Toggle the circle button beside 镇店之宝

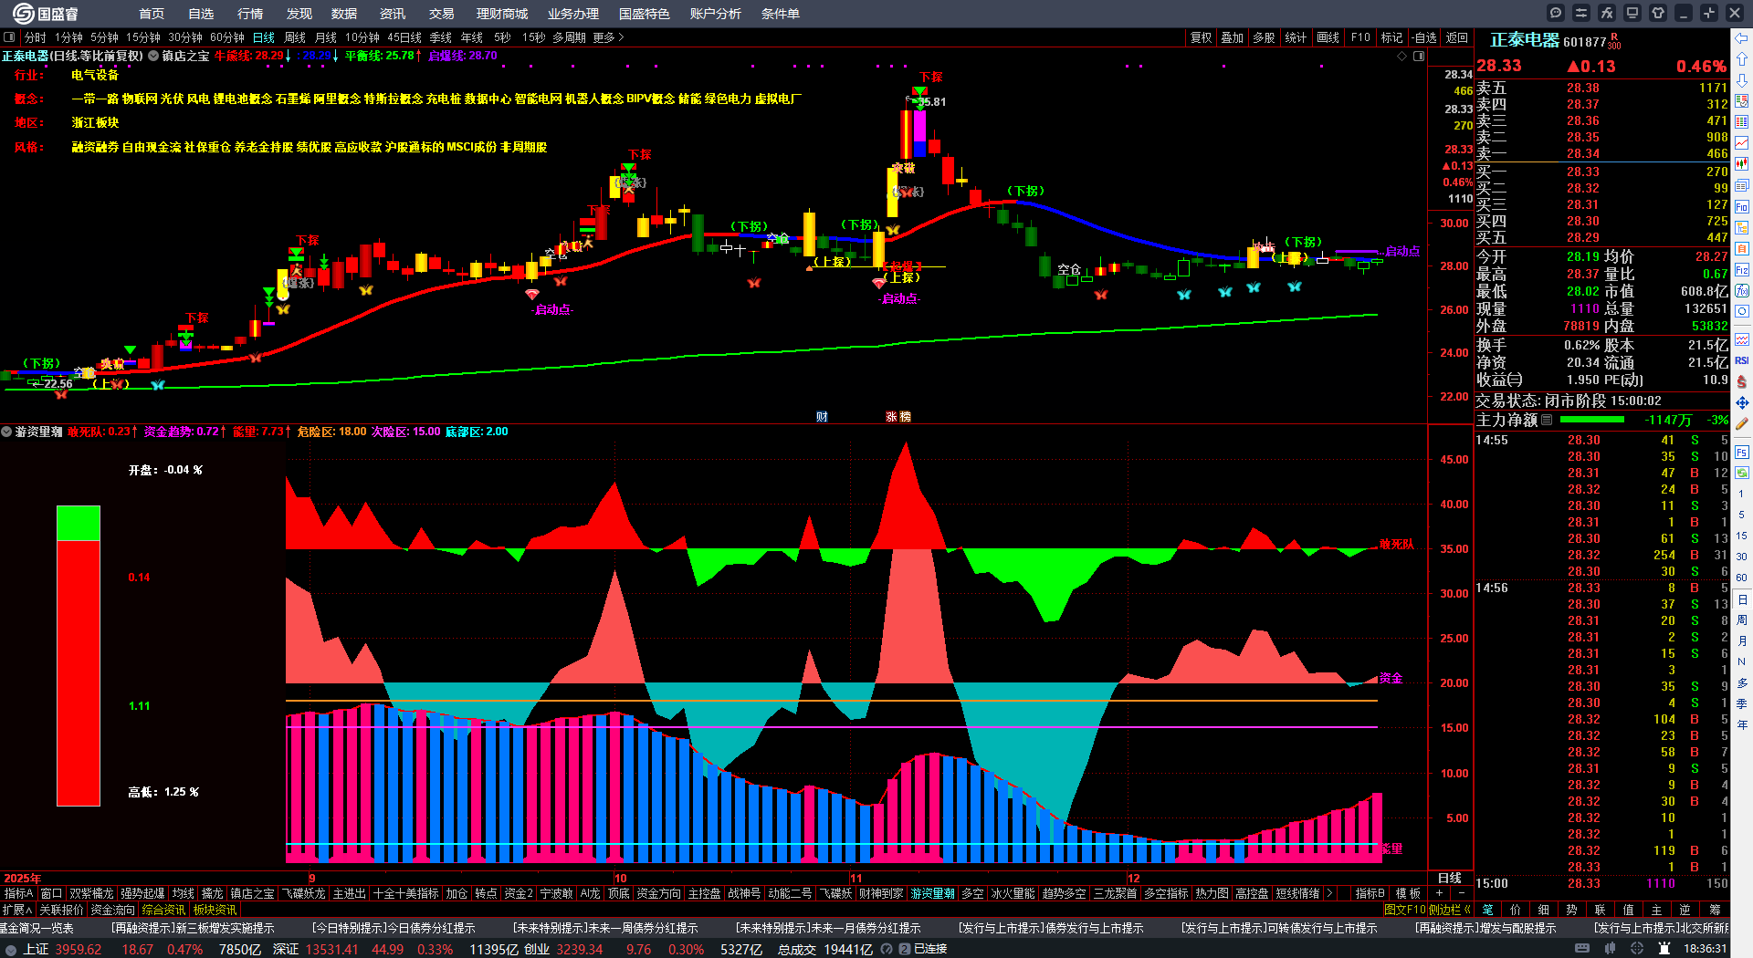pyautogui.click(x=153, y=56)
